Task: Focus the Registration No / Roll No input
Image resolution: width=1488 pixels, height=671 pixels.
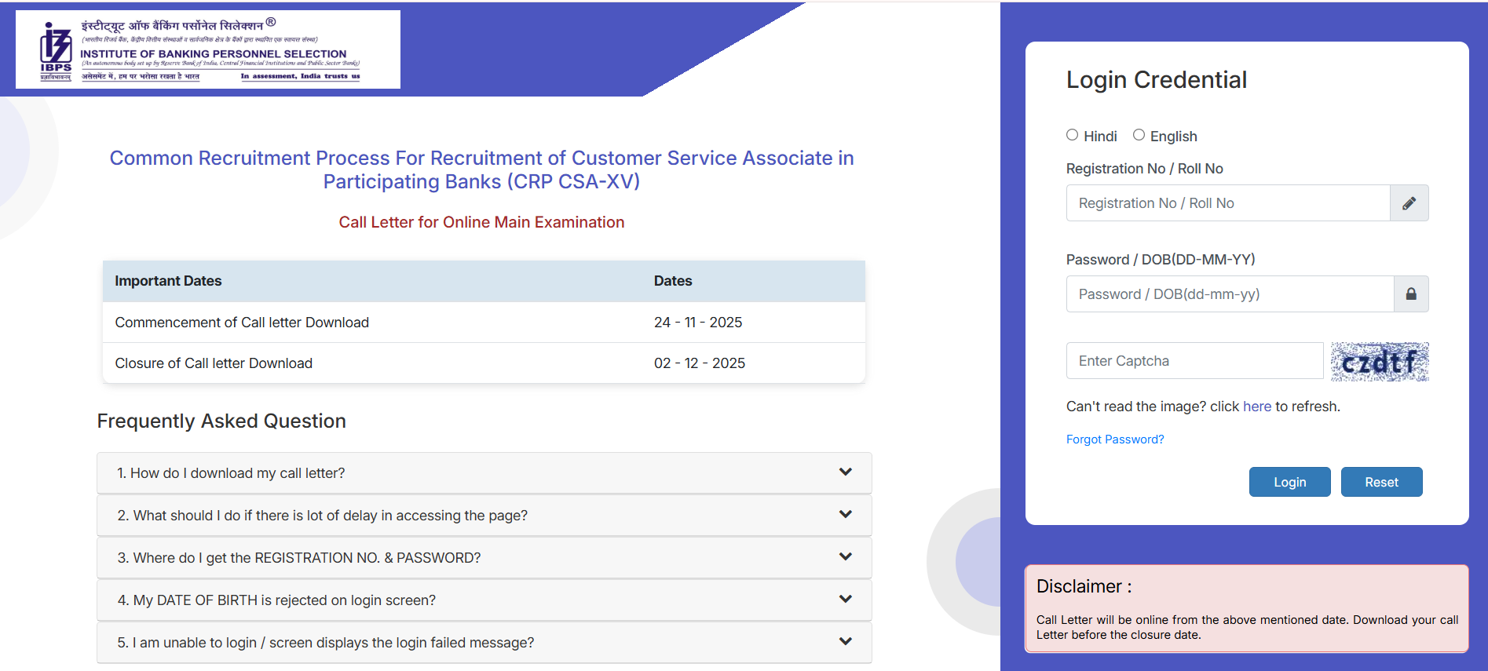Action: pyautogui.click(x=1227, y=203)
